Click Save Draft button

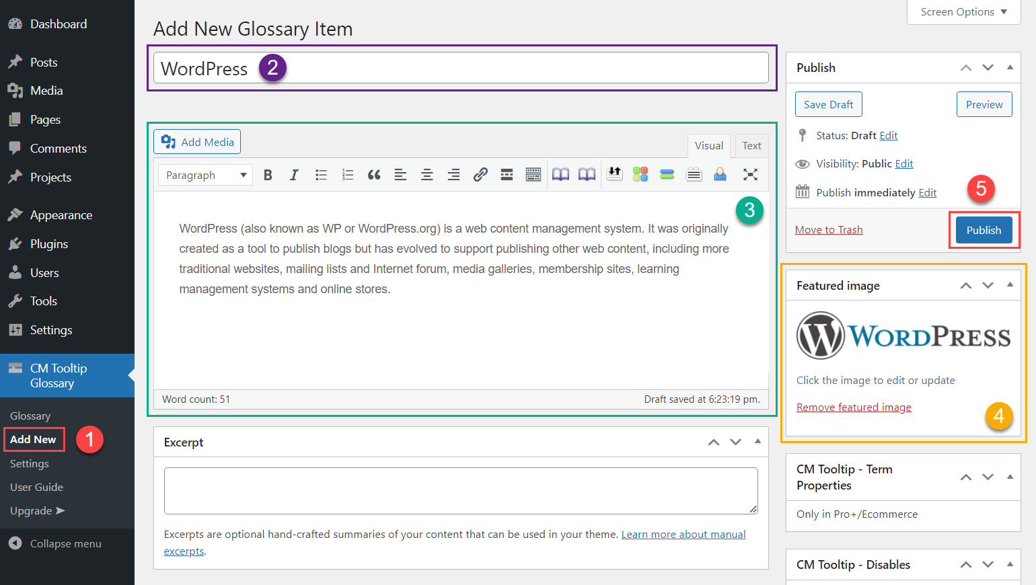coord(828,104)
